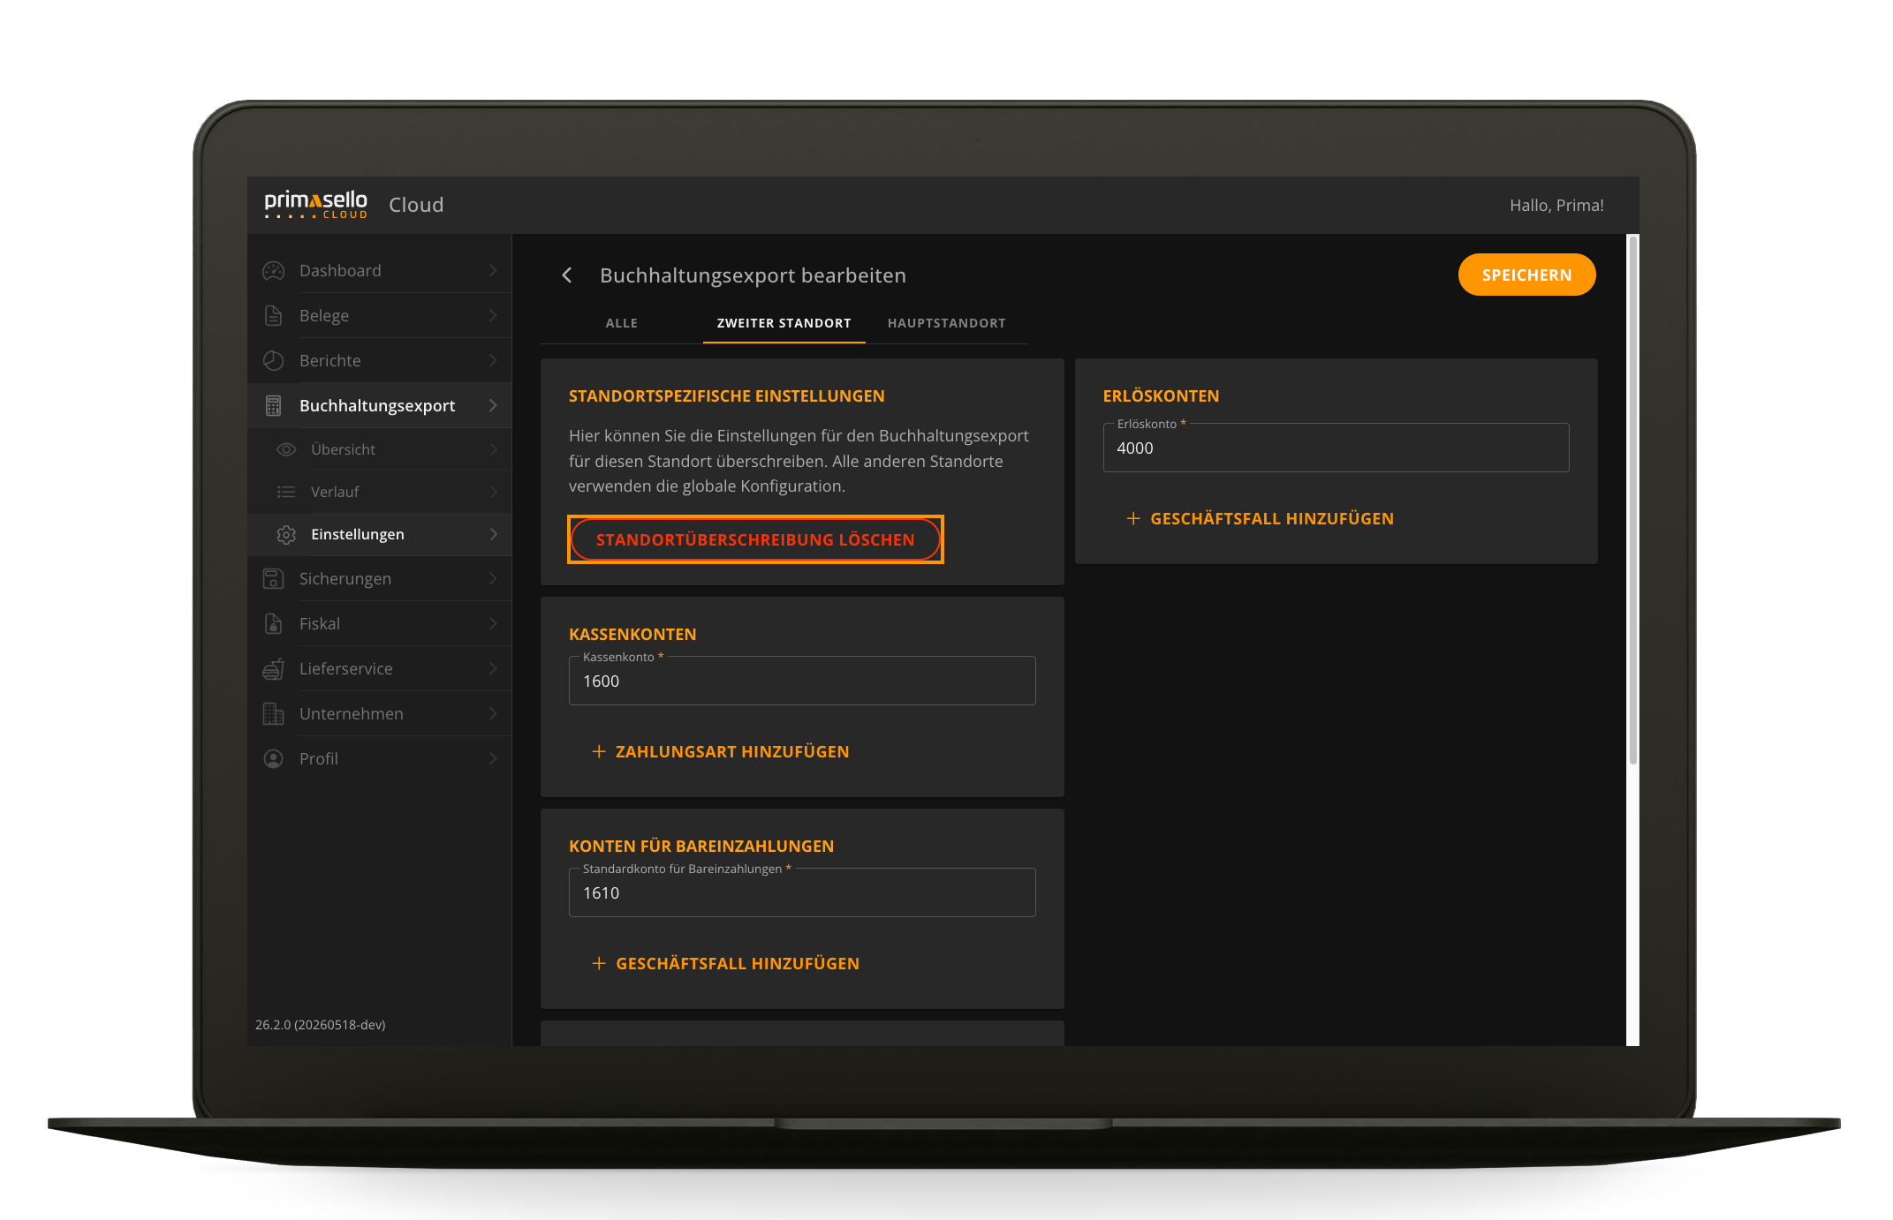Image resolution: width=1893 pixels, height=1220 pixels.
Task: Collapse the Buchhaltungsexport chevron
Action: tap(493, 406)
